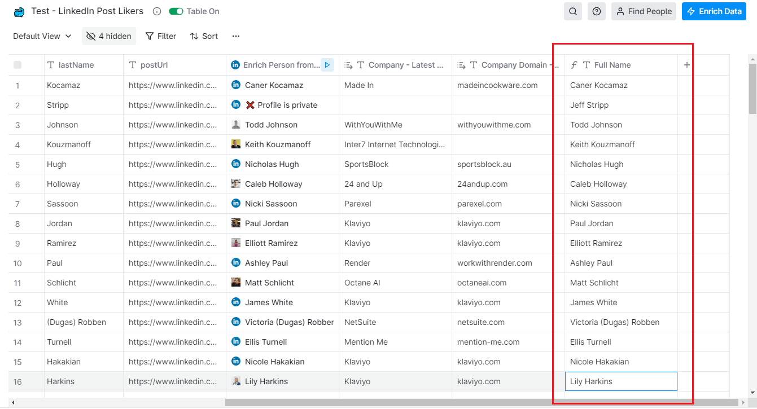
Task: Open the Company - Latest column header
Action: (395, 65)
